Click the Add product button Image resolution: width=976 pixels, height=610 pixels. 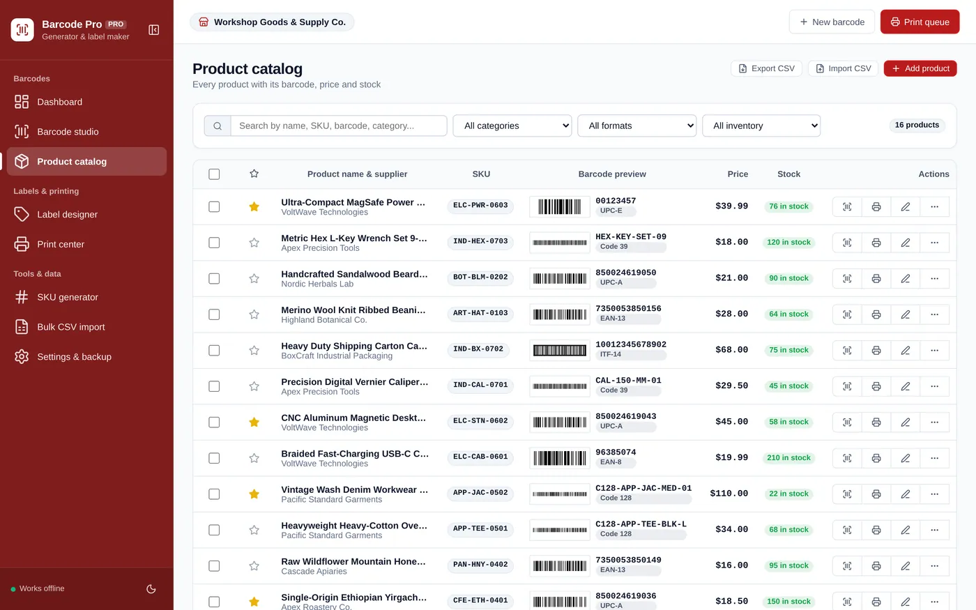click(x=920, y=68)
